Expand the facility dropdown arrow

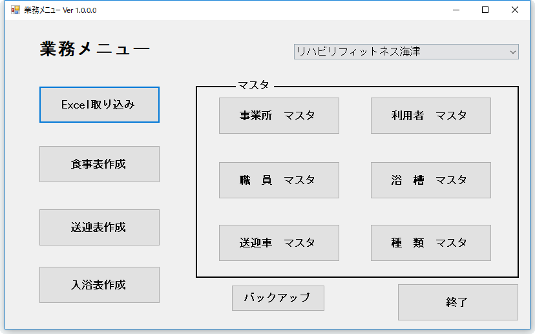[512, 52]
